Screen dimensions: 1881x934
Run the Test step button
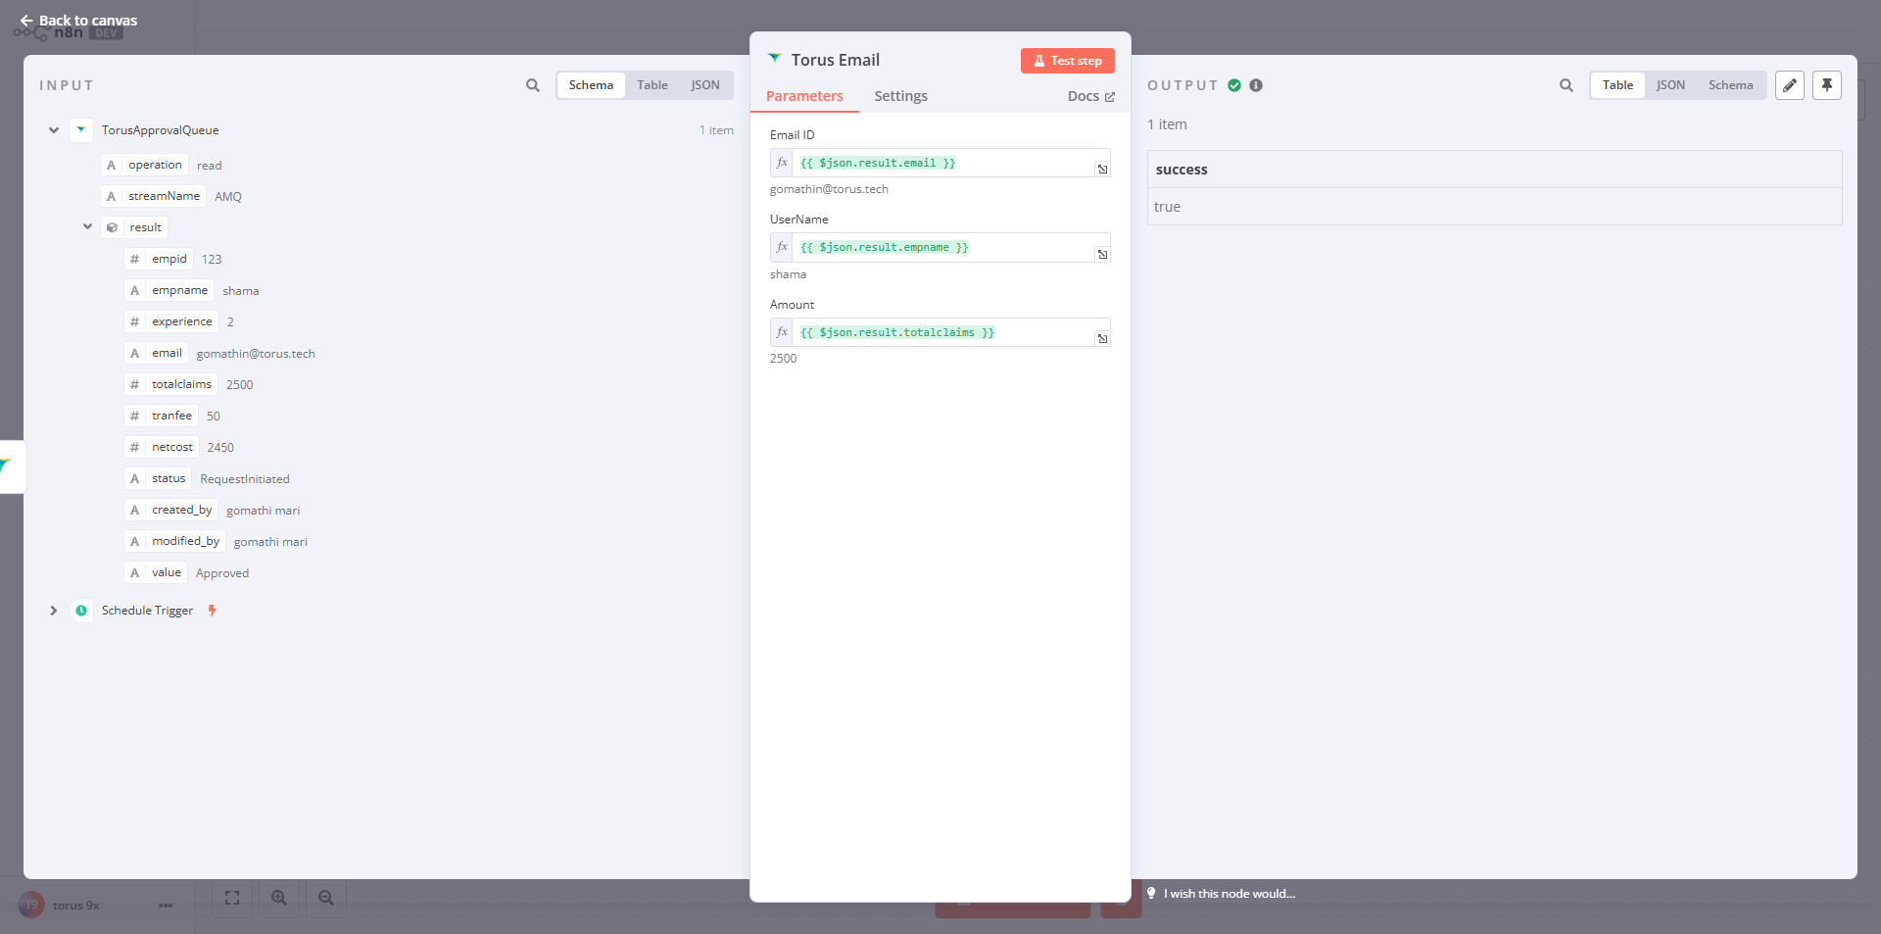pyautogui.click(x=1067, y=61)
